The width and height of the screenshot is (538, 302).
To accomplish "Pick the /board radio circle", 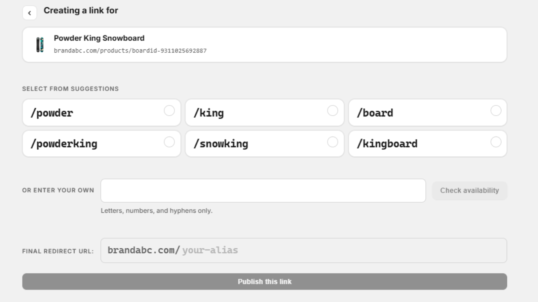I will [x=496, y=111].
